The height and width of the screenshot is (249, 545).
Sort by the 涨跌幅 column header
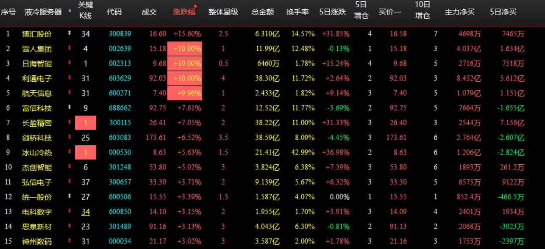click(184, 12)
